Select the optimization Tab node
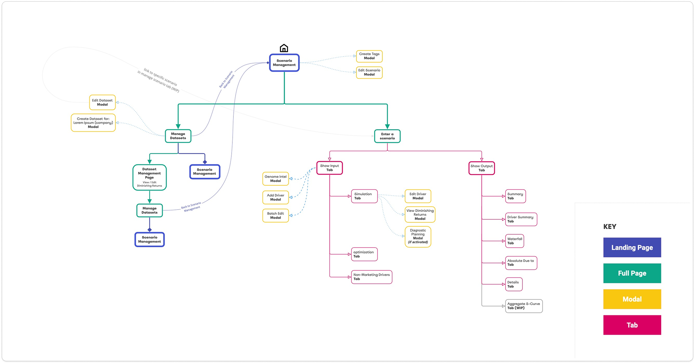Viewport: 695px width, 364px height. coord(364,255)
